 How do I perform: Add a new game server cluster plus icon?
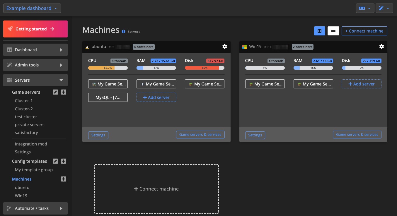64,92
